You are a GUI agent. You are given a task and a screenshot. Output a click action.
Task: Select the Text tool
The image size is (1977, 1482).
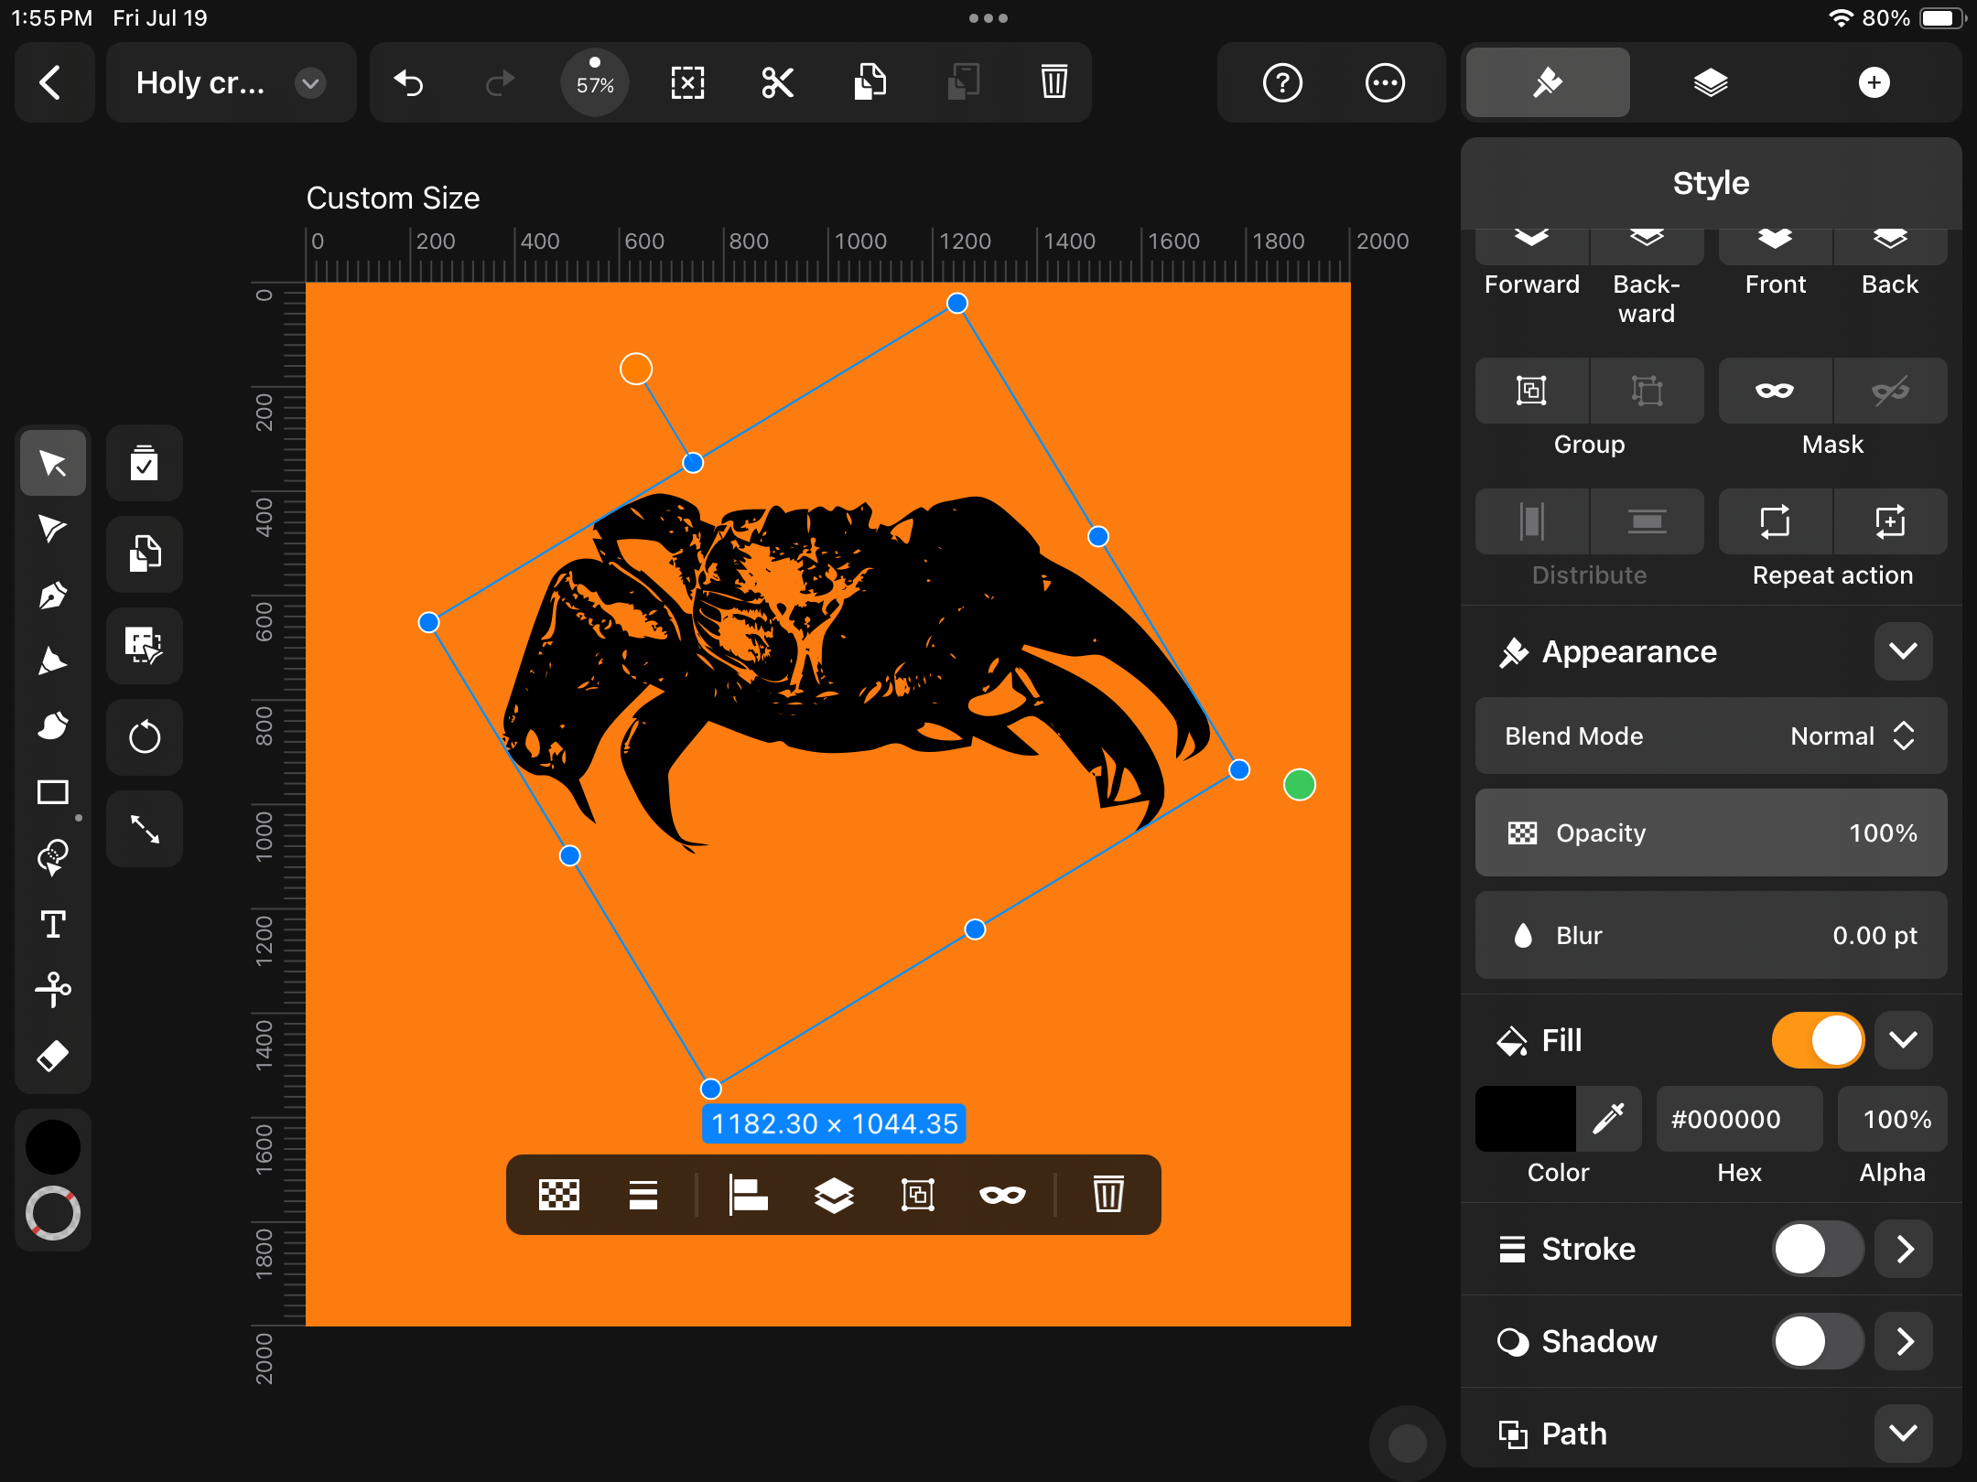click(52, 924)
